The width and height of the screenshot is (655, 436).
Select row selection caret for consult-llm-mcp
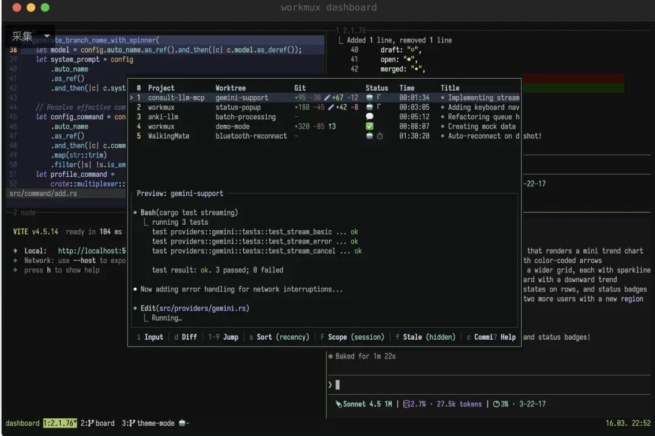point(132,97)
